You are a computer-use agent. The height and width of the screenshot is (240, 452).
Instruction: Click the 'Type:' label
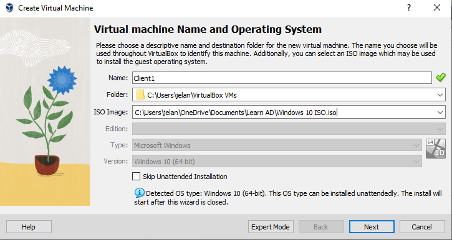(119, 145)
